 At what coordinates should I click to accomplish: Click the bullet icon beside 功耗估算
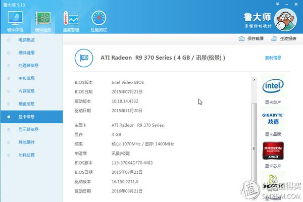point(9,155)
